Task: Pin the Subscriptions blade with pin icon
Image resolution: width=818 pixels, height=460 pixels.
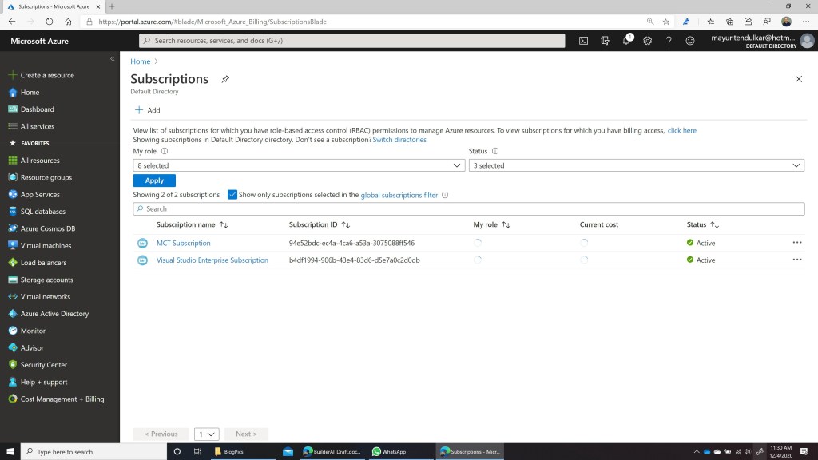Action: pyautogui.click(x=225, y=79)
